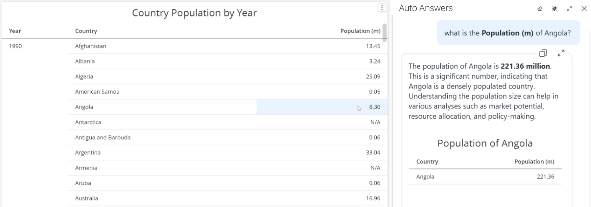Pin the Auto Answers panel
Screen dimensions: 591x207
click(x=555, y=9)
